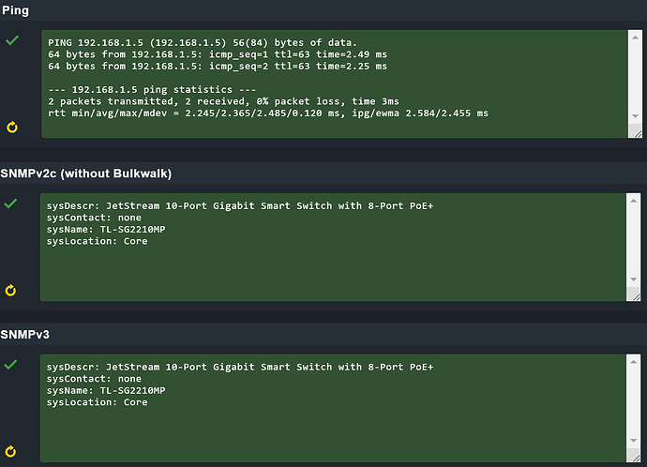The image size is (647, 467).
Task: Click inside the Ping results text area
Action: coord(335,83)
